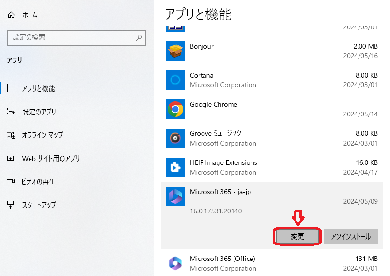This screenshot has height=276, width=390.
Task: Click the Cortana circle icon
Action: (x=175, y=80)
